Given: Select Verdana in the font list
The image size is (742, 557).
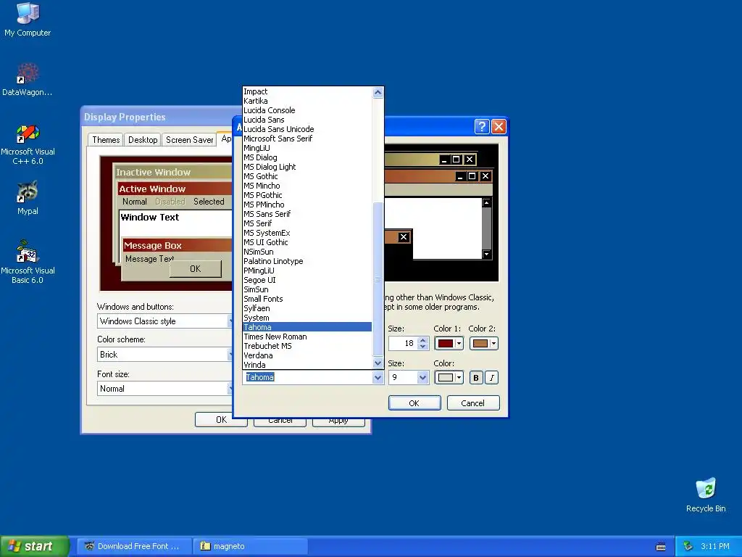Looking at the screenshot, I should (x=307, y=355).
